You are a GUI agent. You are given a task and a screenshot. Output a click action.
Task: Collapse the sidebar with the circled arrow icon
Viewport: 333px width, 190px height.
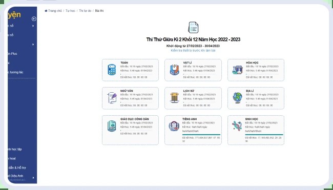34,19
